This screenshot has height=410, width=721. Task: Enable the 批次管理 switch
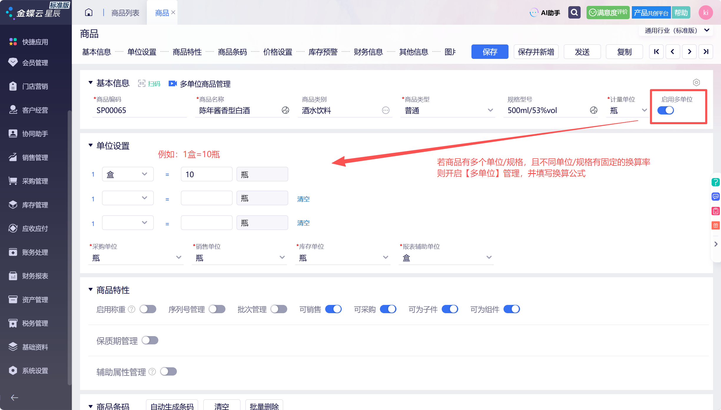(x=279, y=309)
